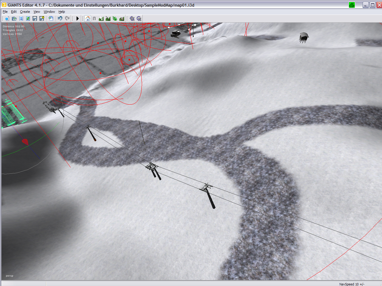Click the New scene icon
382x286 pixels.
coord(7,18)
